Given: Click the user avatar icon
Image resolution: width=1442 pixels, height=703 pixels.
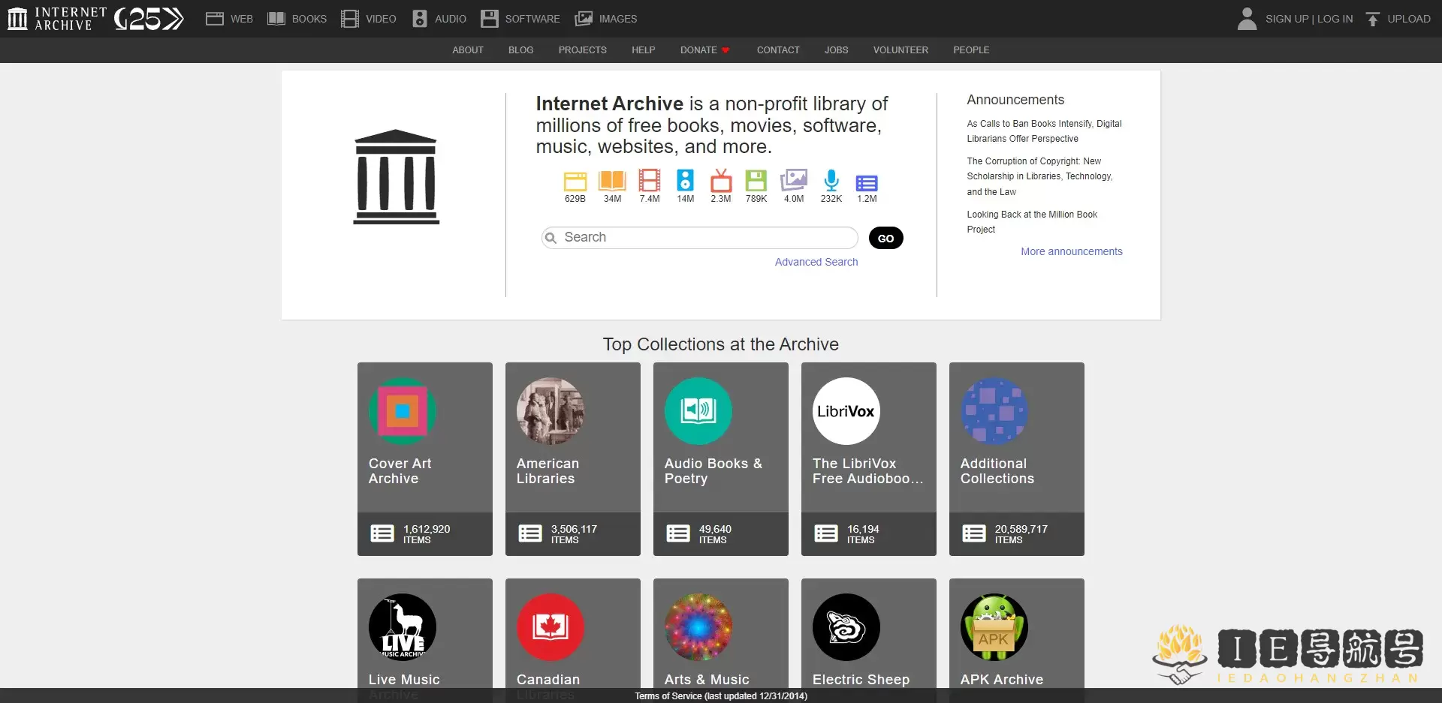Looking at the screenshot, I should point(1247,19).
